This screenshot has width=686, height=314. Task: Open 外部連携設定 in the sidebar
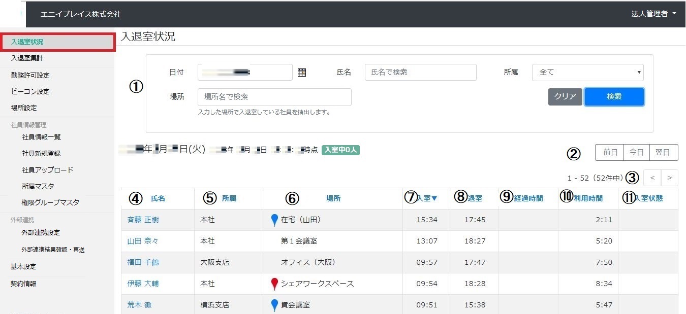pos(41,233)
